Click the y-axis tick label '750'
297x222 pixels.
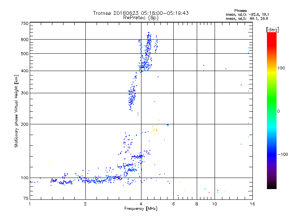click(x=25, y=23)
